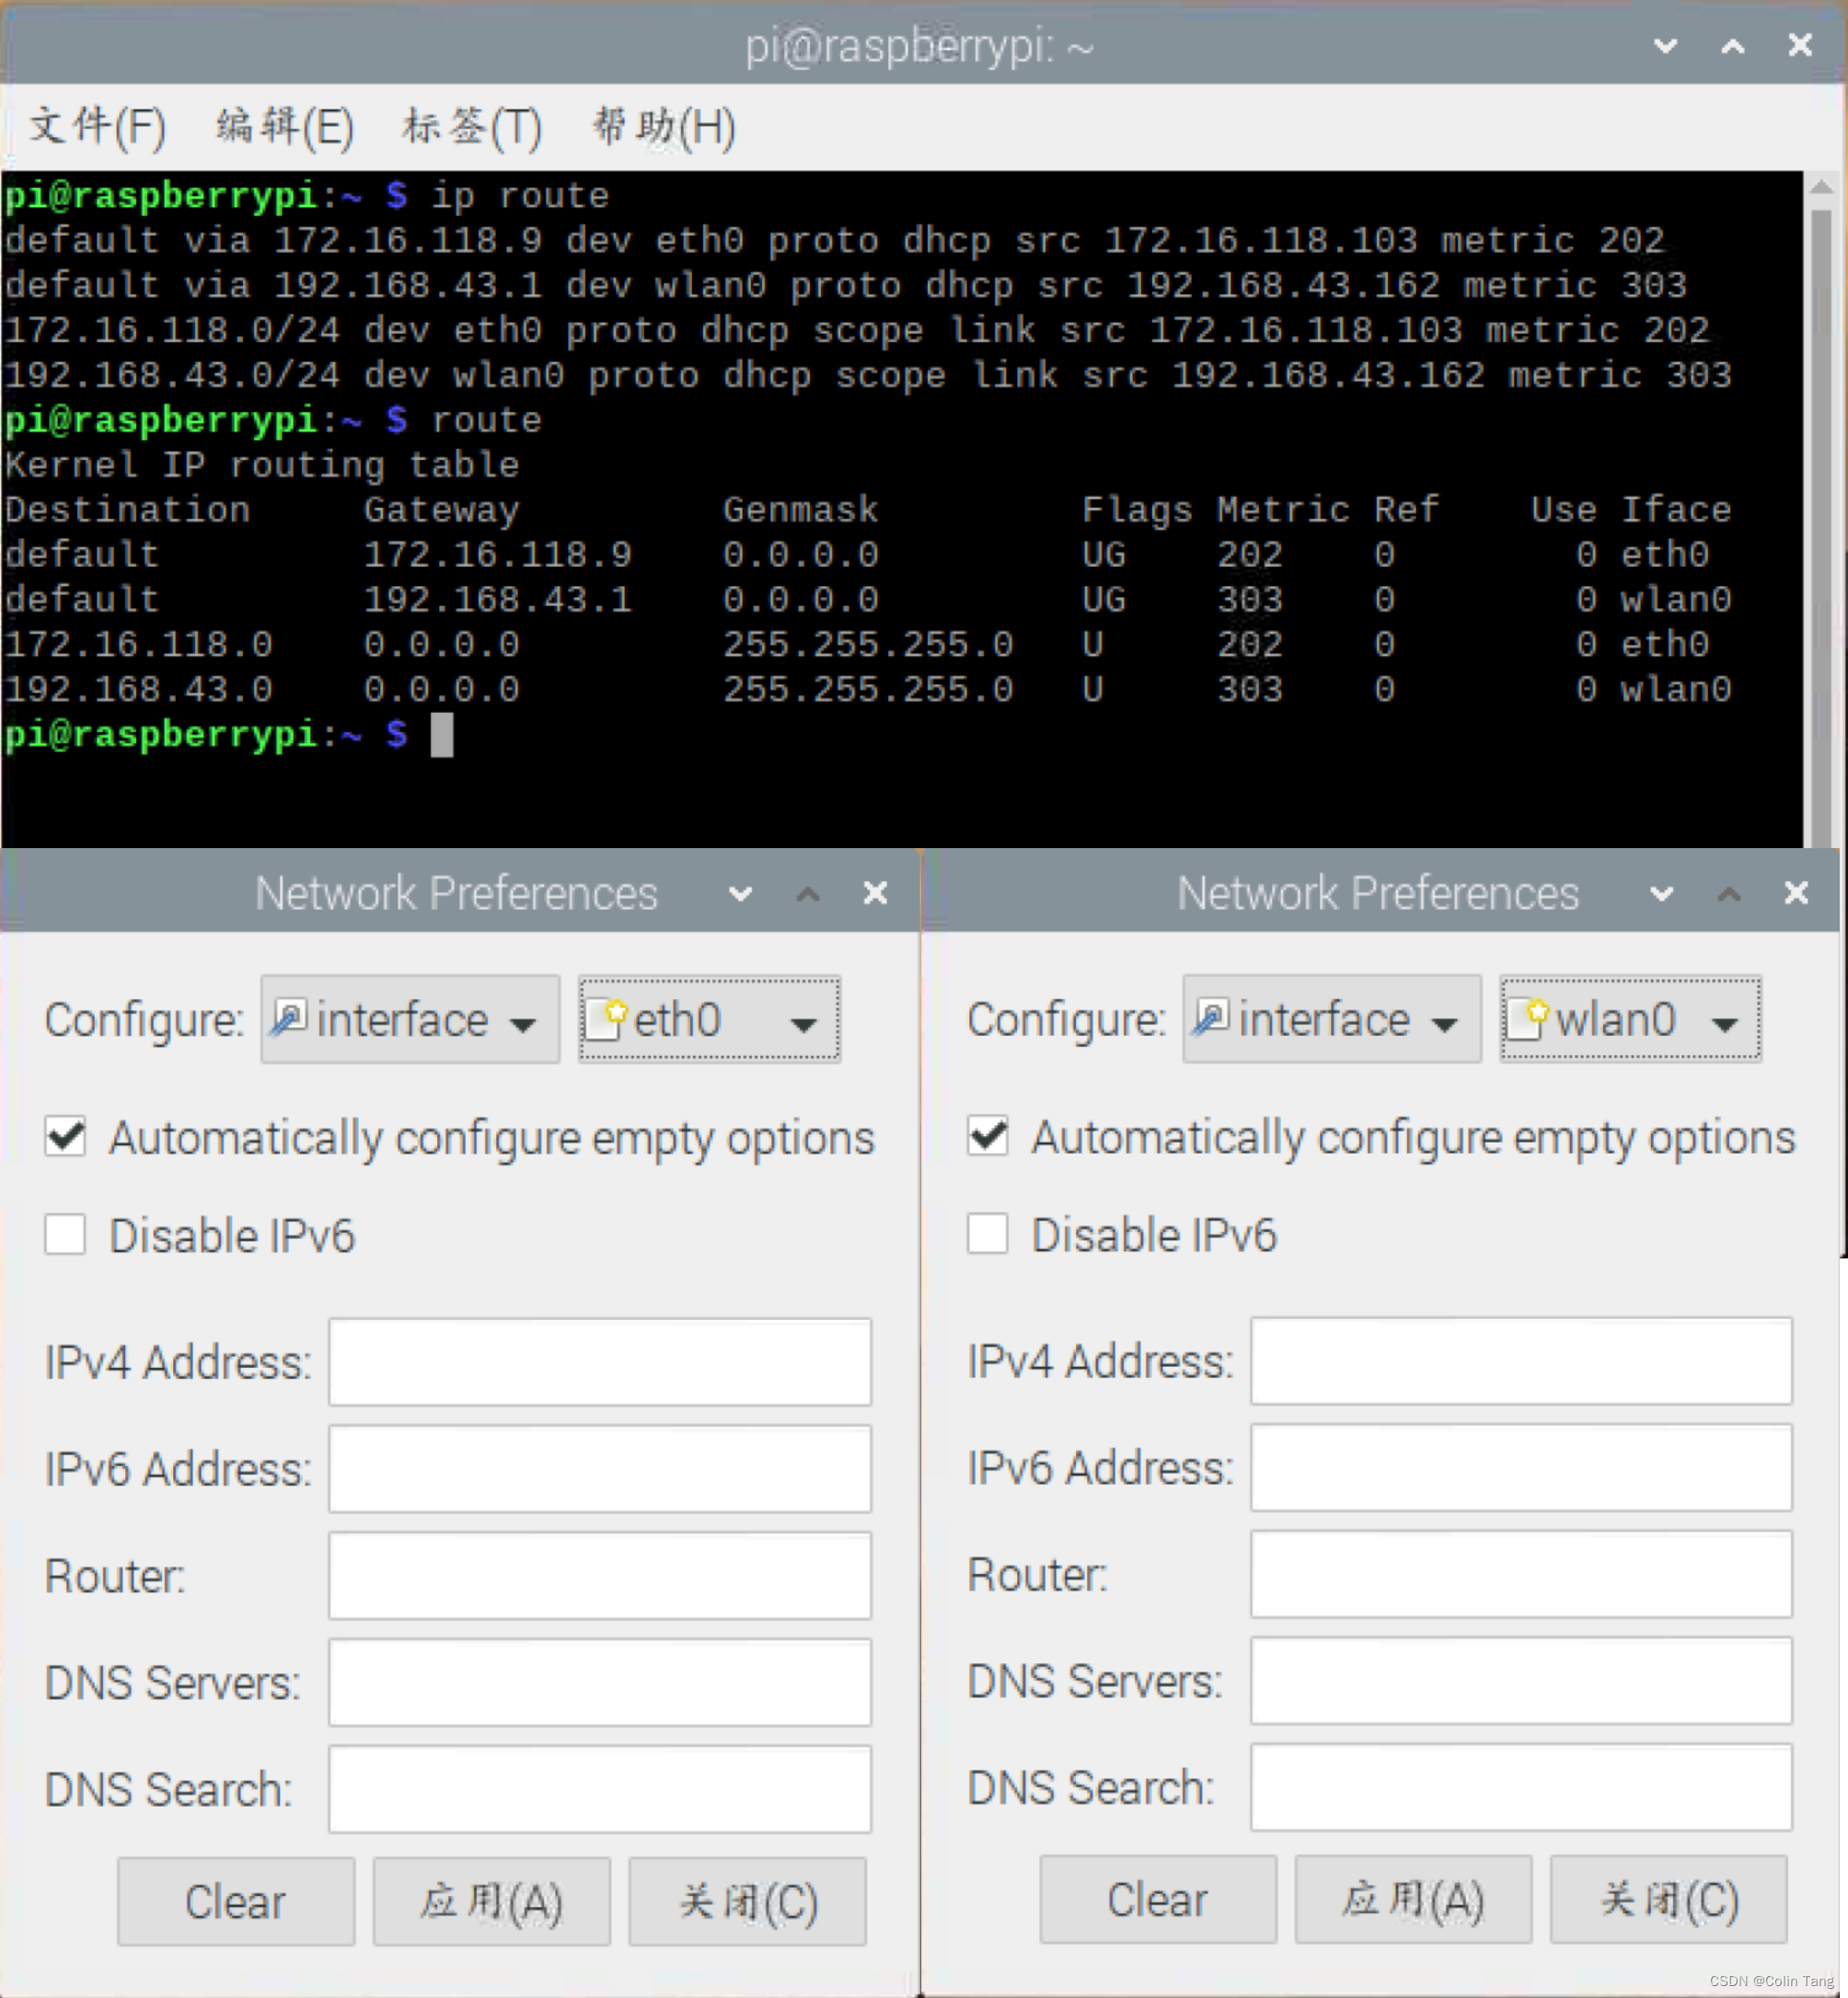The image size is (1848, 1998).
Task: Enable Disable IPv6 for eth0
Action: 66,1235
